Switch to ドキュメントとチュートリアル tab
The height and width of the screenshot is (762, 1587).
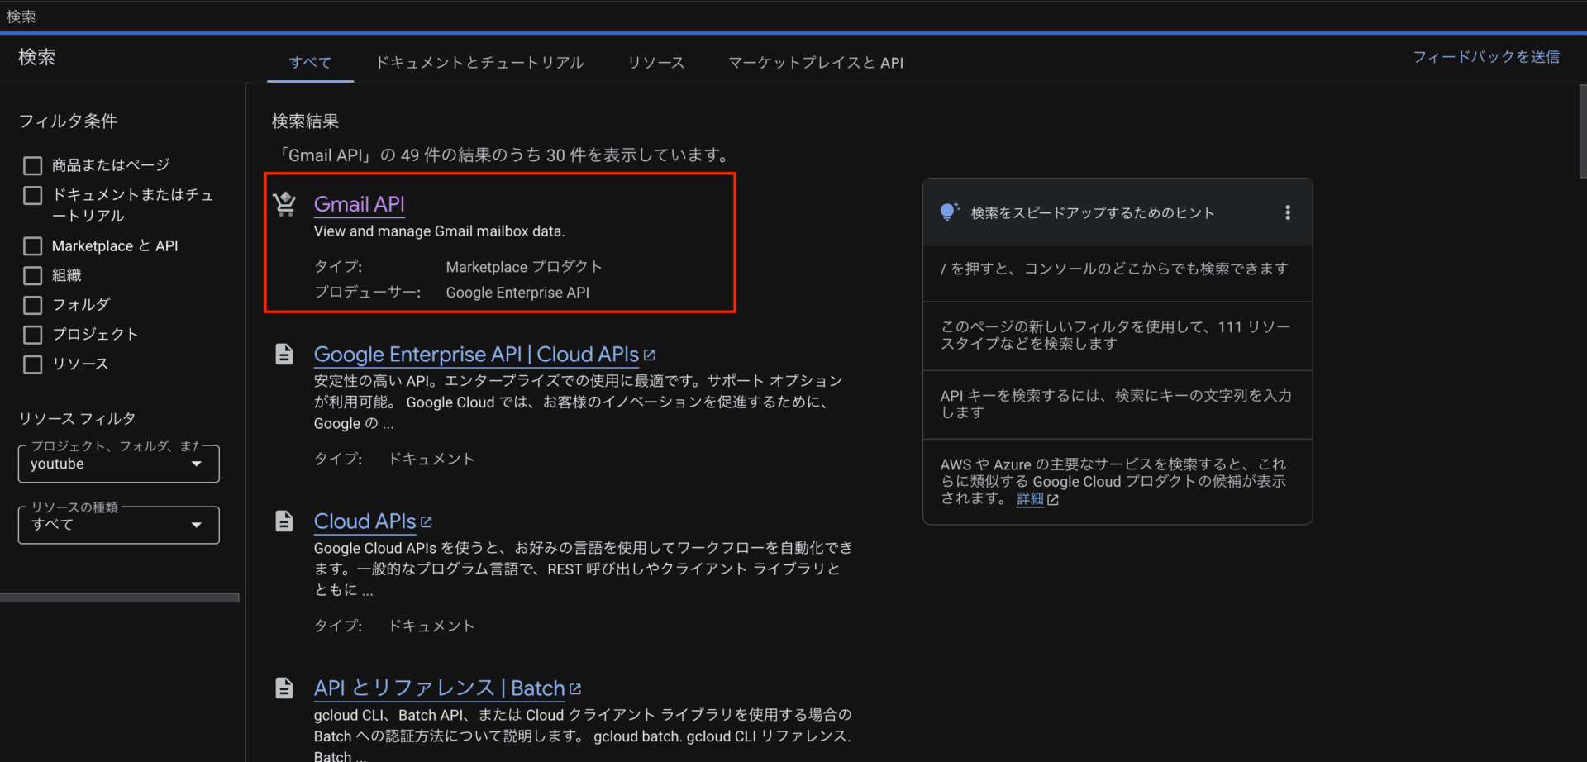(x=479, y=63)
